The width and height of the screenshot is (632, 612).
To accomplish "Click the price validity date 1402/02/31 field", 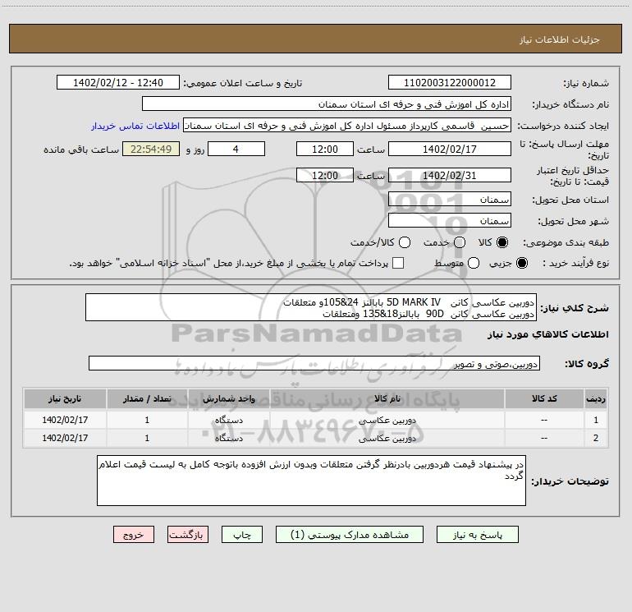I will [450, 175].
